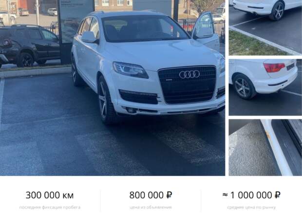Click the ruble sign after 800 000
This screenshot has height=215, width=302.
pyautogui.click(x=169, y=195)
